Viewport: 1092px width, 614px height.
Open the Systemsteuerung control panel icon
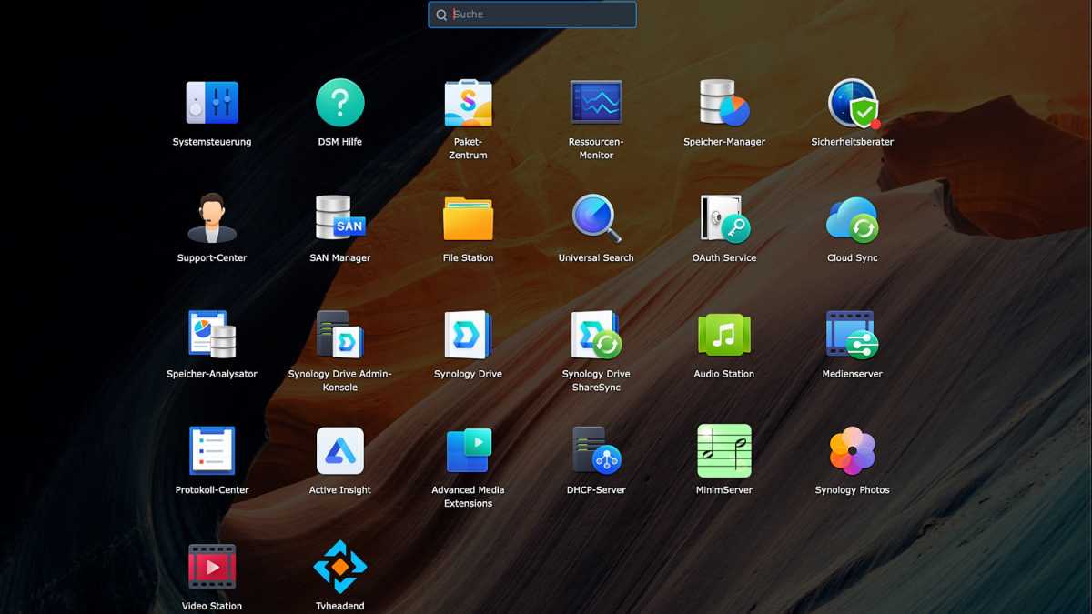click(x=212, y=103)
